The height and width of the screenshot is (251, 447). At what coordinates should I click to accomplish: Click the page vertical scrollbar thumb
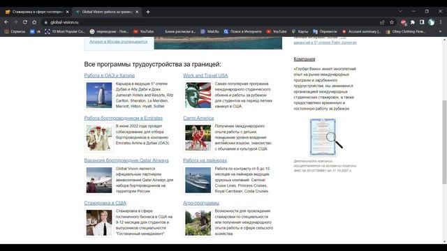444,142
